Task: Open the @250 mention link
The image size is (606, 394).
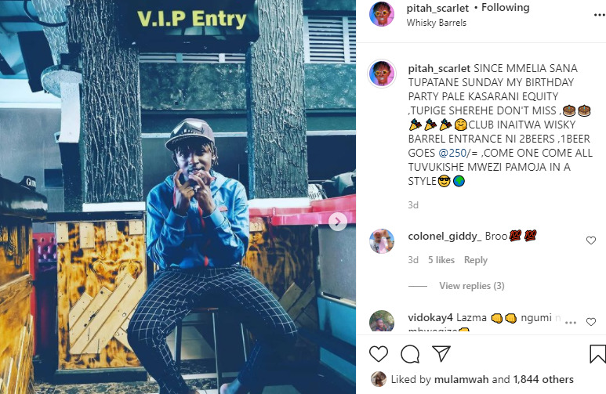Action: pyautogui.click(x=452, y=153)
